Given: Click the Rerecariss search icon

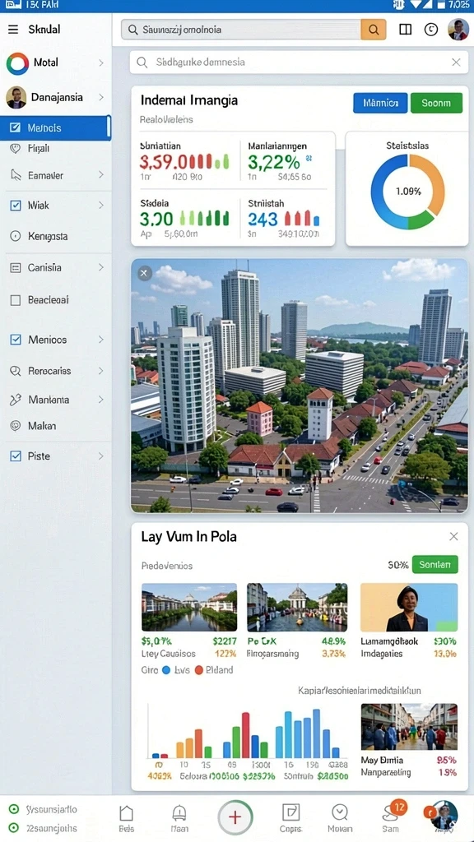Looking at the screenshot, I should pos(16,371).
